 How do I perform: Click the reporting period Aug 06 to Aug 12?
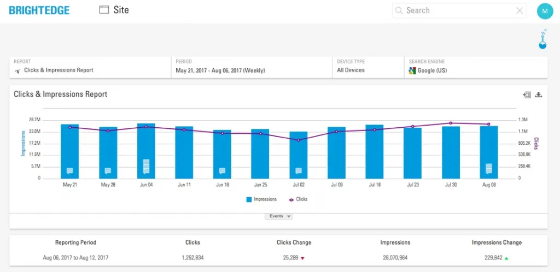(x=75, y=258)
